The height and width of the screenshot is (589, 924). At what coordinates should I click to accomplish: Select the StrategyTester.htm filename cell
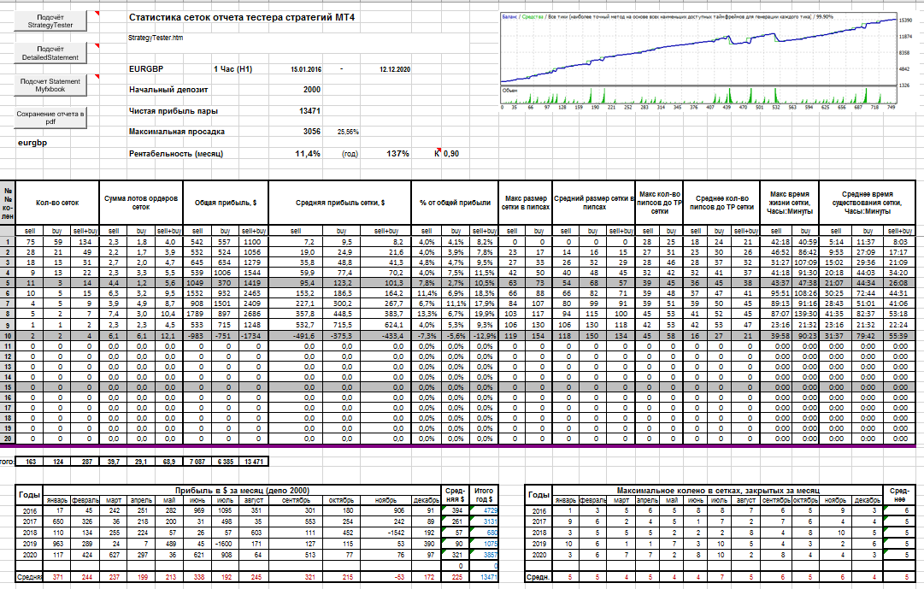coord(156,38)
